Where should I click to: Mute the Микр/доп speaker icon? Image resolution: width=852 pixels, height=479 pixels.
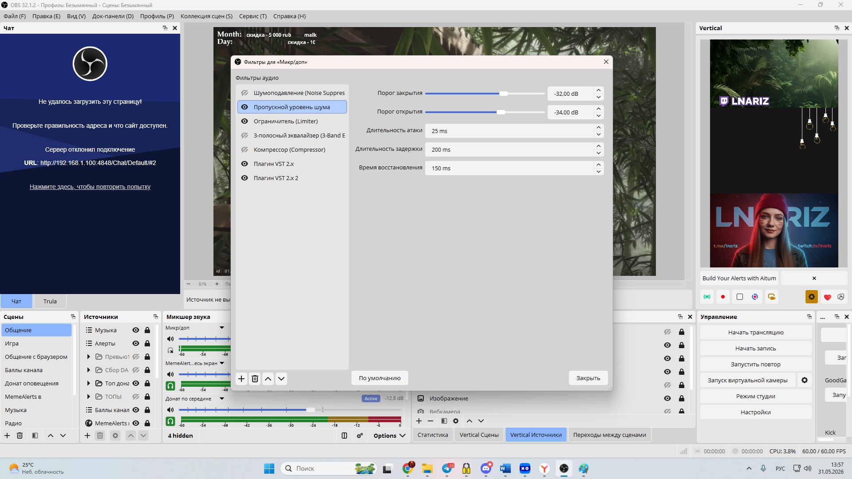[x=170, y=339]
